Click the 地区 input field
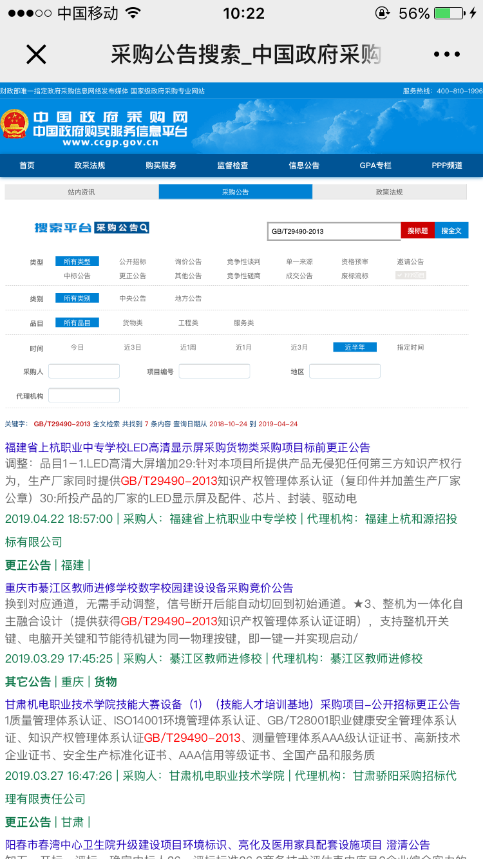This screenshot has height=859, width=483. coord(345,371)
